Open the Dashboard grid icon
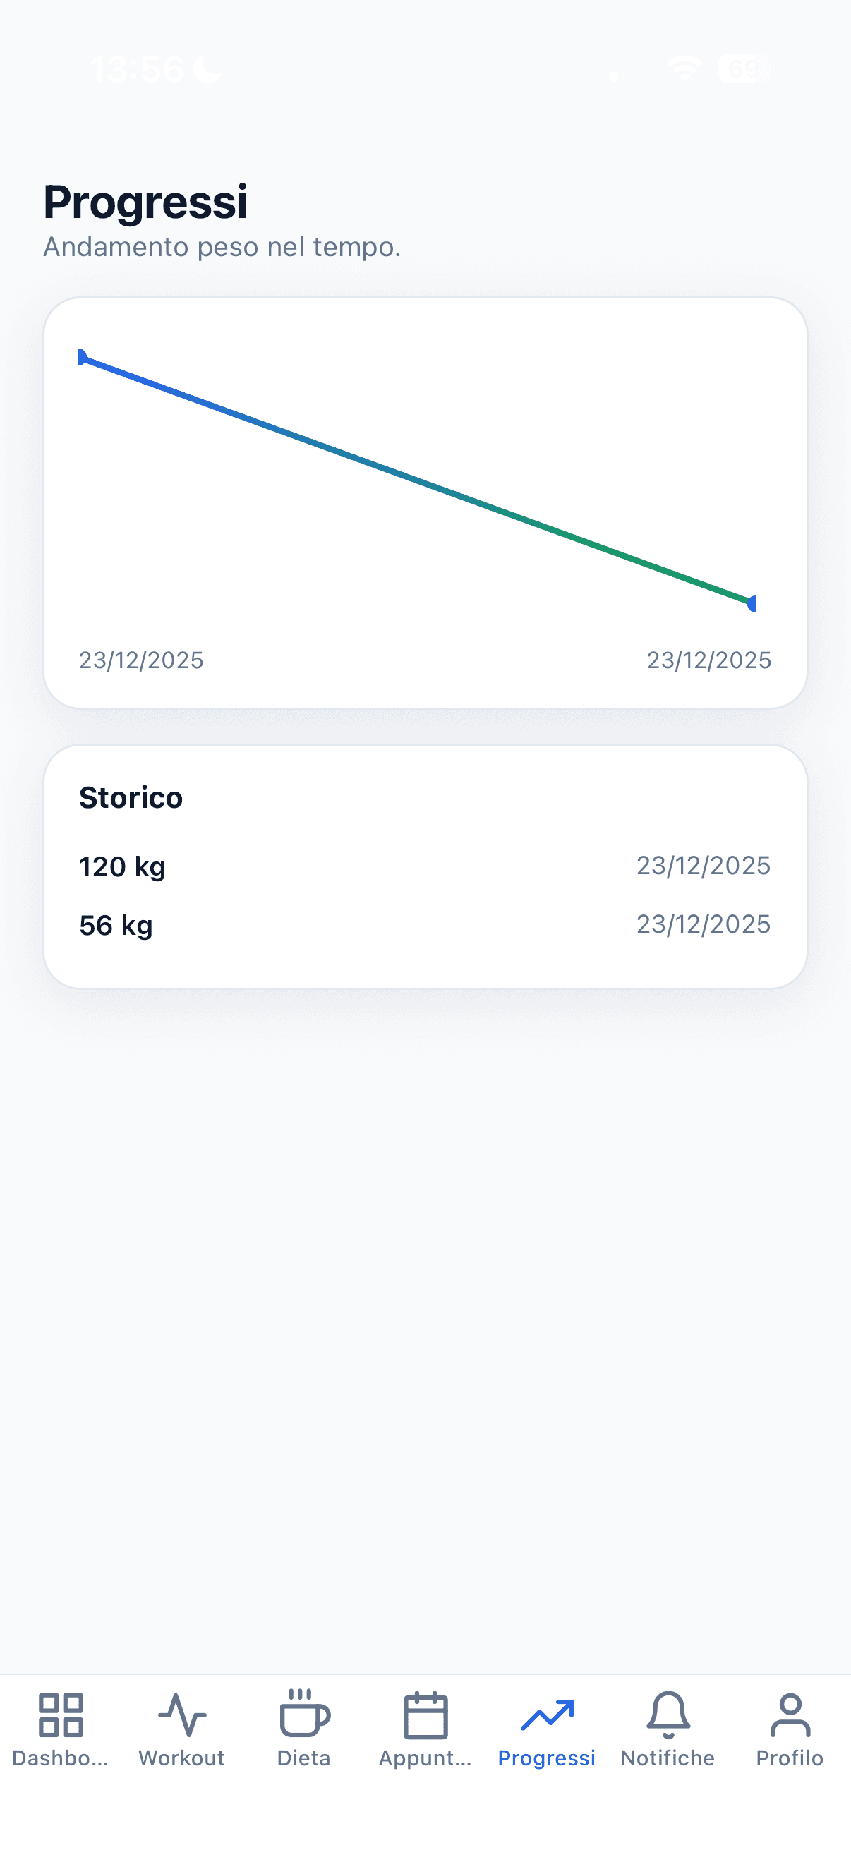 tap(61, 1715)
